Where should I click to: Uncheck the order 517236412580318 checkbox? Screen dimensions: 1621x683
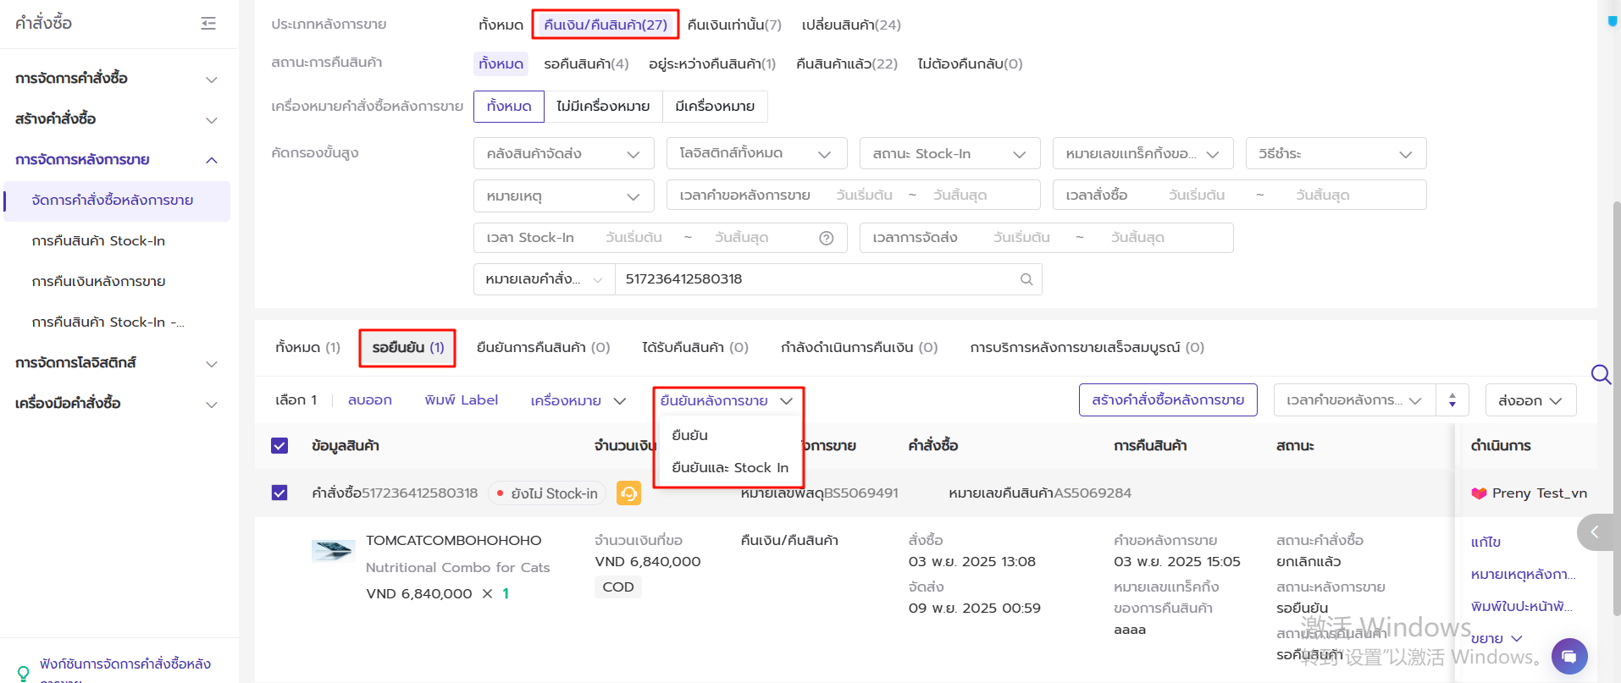coord(279,493)
